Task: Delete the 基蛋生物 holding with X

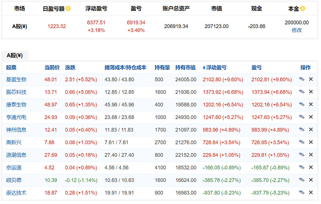Action: (311, 79)
